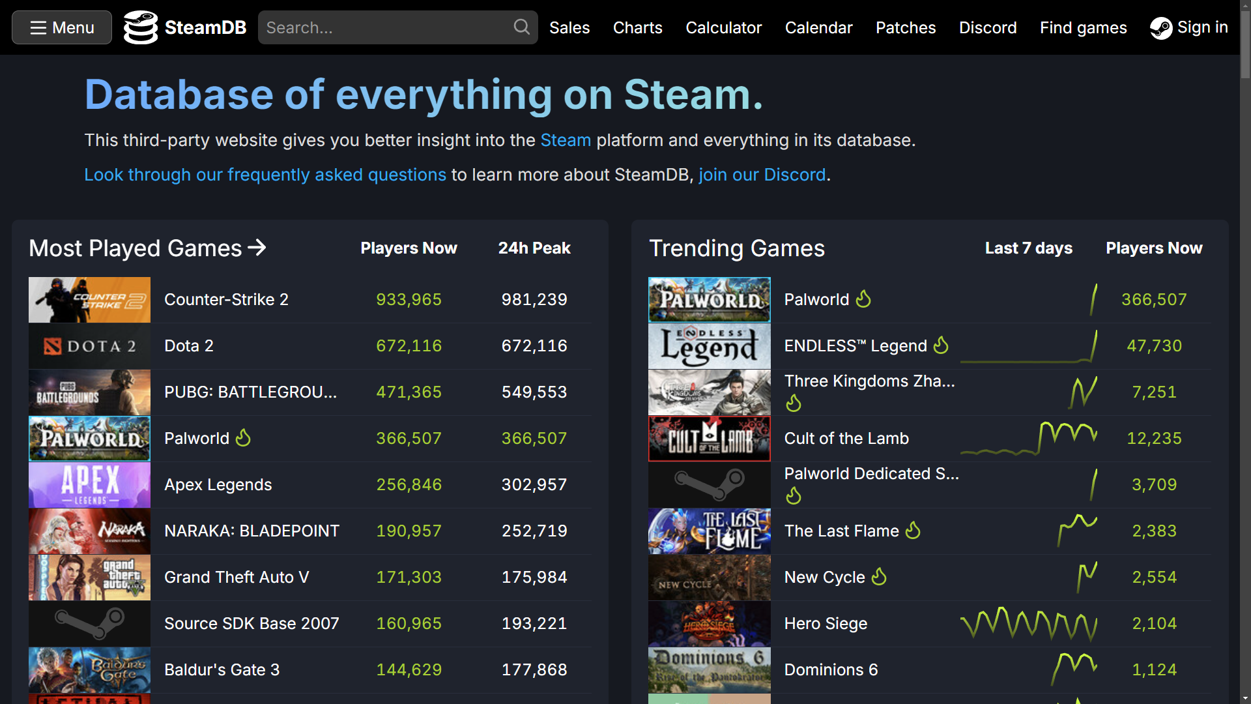The image size is (1251, 704).
Task: Follow the Steam link in description
Action: pyautogui.click(x=566, y=140)
